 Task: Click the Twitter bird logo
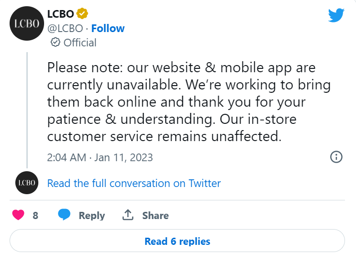click(x=336, y=15)
